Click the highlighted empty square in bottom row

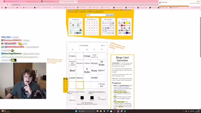pos(79,85)
